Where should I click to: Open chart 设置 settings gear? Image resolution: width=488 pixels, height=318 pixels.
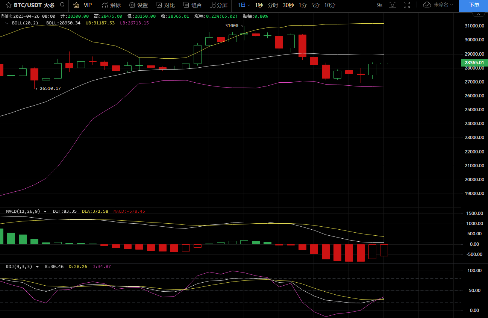138,5
